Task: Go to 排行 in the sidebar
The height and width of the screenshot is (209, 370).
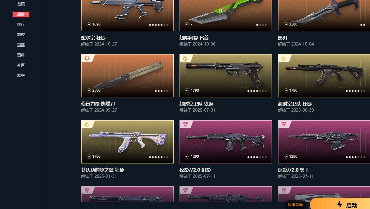Action: click(21, 24)
